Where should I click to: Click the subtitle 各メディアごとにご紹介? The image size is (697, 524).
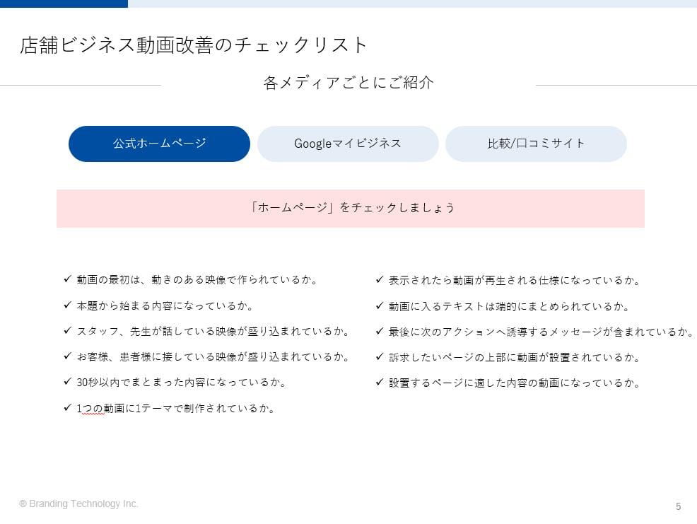point(348,83)
